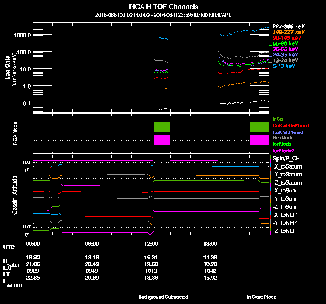This screenshot has height=304, width=326.
Task: Click the 12:00 UTC time axis label
Action: pyautogui.click(x=152, y=244)
